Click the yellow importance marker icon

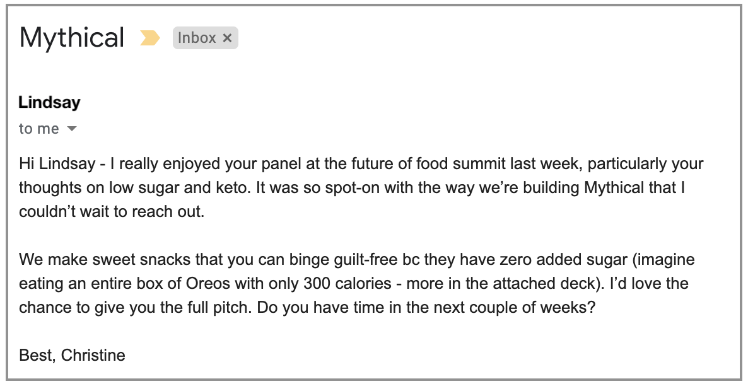click(150, 38)
